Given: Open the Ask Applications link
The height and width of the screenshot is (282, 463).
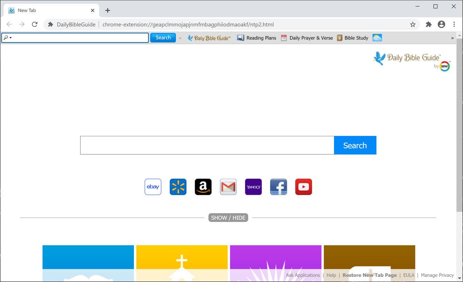Looking at the screenshot, I should 303,275.
